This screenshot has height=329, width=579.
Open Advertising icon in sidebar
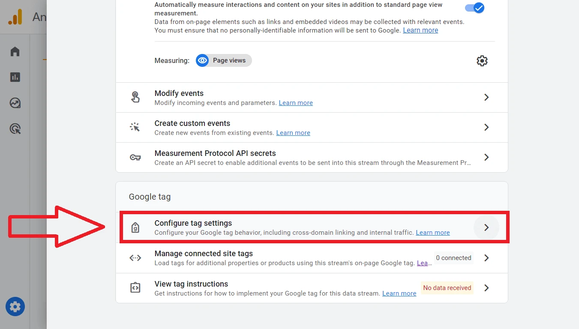[x=15, y=129]
